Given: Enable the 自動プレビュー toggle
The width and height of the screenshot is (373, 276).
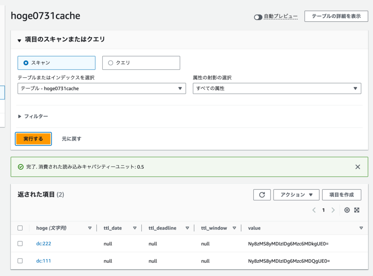Looking at the screenshot, I should tap(257, 16).
